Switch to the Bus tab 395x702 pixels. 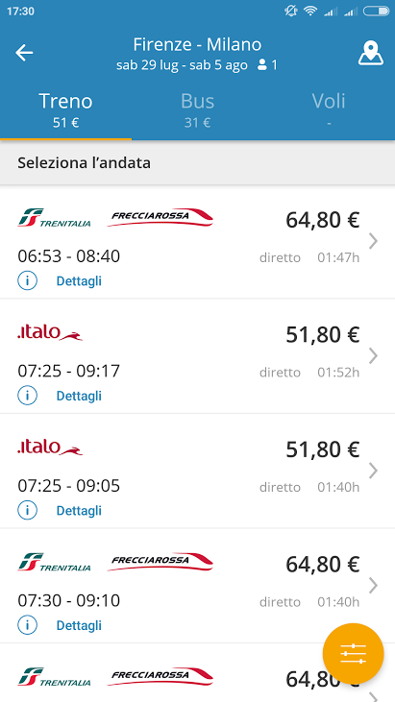click(x=198, y=109)
